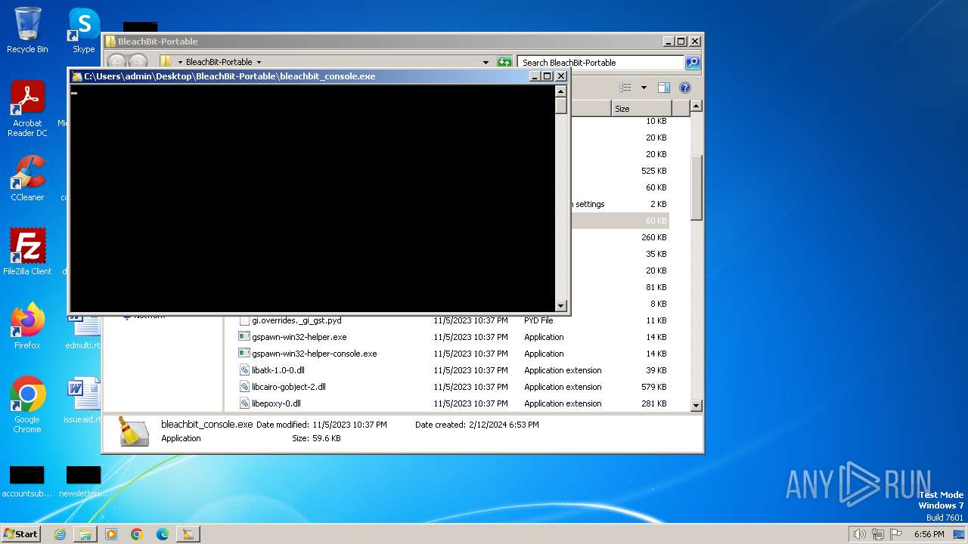Image resolution: width=968 pixels, height=544 pixels.
Task: Switch to the BleachBit console taskbar button
Action: [188, 534]
